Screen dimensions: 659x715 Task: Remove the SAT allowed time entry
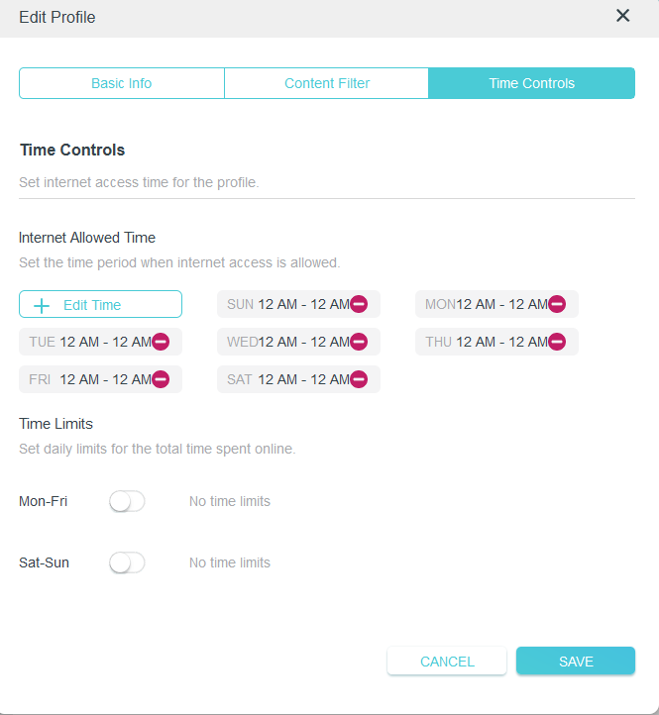pos(359,379)
